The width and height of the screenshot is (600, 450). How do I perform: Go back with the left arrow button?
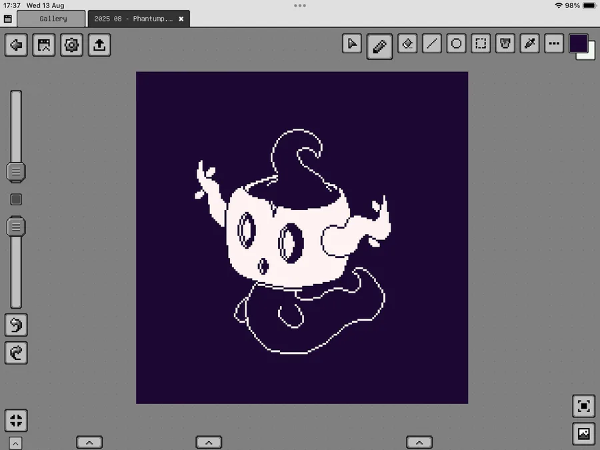[x=16, y=45]
